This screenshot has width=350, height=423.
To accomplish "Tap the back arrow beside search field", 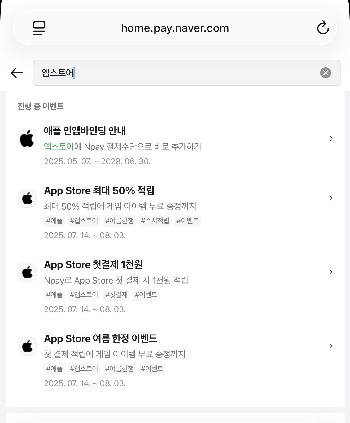I will point(17,73).
